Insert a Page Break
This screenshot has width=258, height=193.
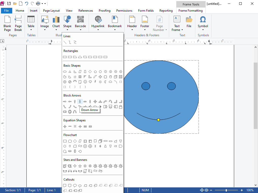[18, 23]
